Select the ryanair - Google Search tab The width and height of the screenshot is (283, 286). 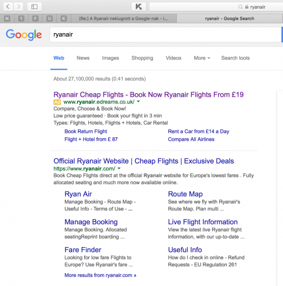tap(230, 18)
